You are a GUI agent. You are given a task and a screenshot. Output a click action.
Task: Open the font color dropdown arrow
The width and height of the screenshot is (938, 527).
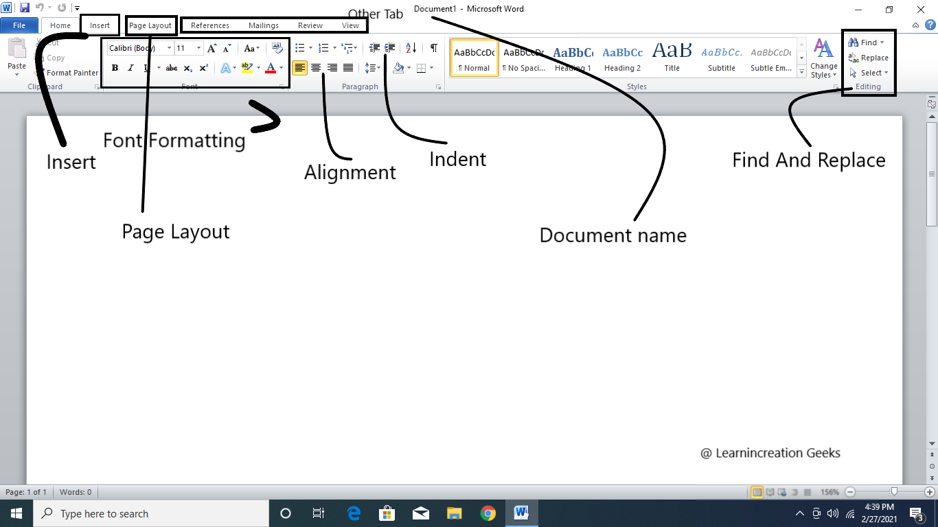(281, 68)
